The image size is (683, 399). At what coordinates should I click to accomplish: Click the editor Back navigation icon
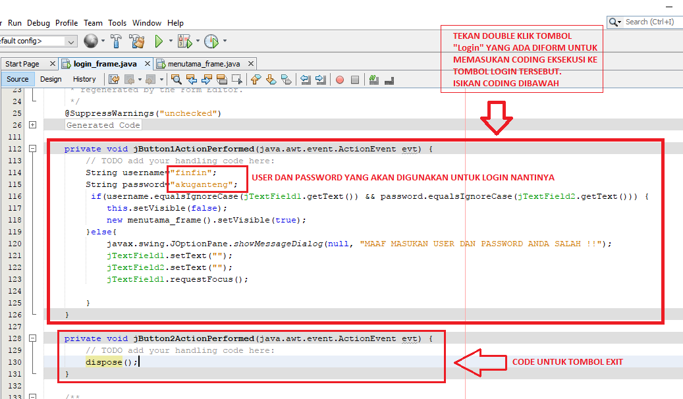(129, 79)
